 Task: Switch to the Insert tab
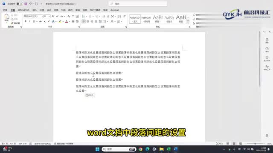(x=35, y=10)
